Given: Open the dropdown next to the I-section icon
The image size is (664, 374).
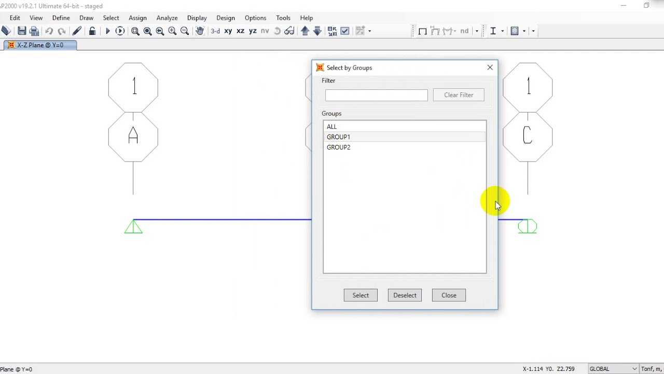Looking at the screenshot, I should click(502, 31).
